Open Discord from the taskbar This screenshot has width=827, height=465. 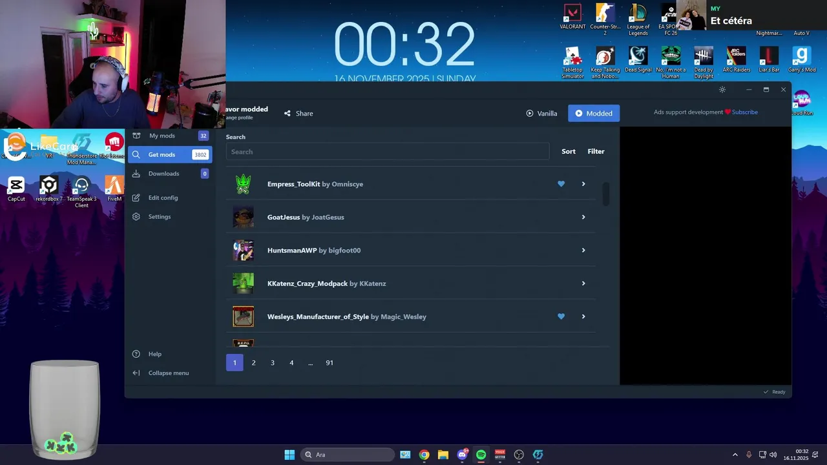[x=462, y=455]
